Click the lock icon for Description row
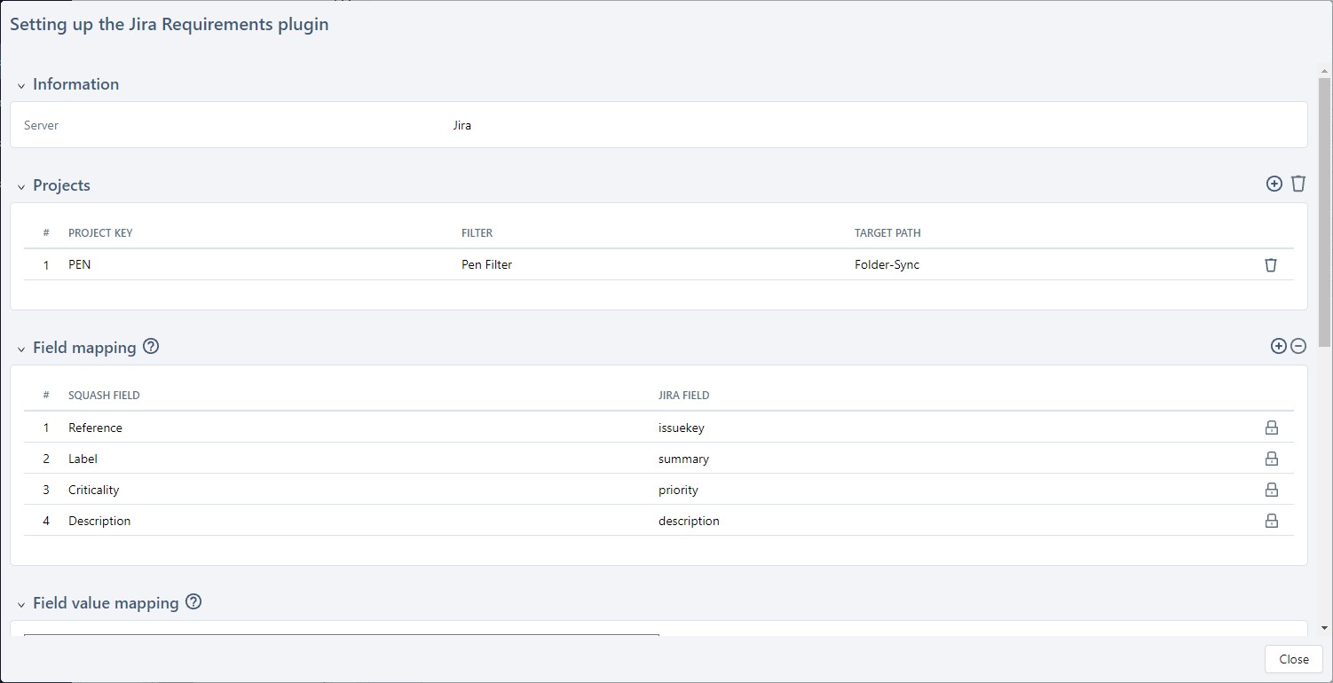 pos(1272,521)
